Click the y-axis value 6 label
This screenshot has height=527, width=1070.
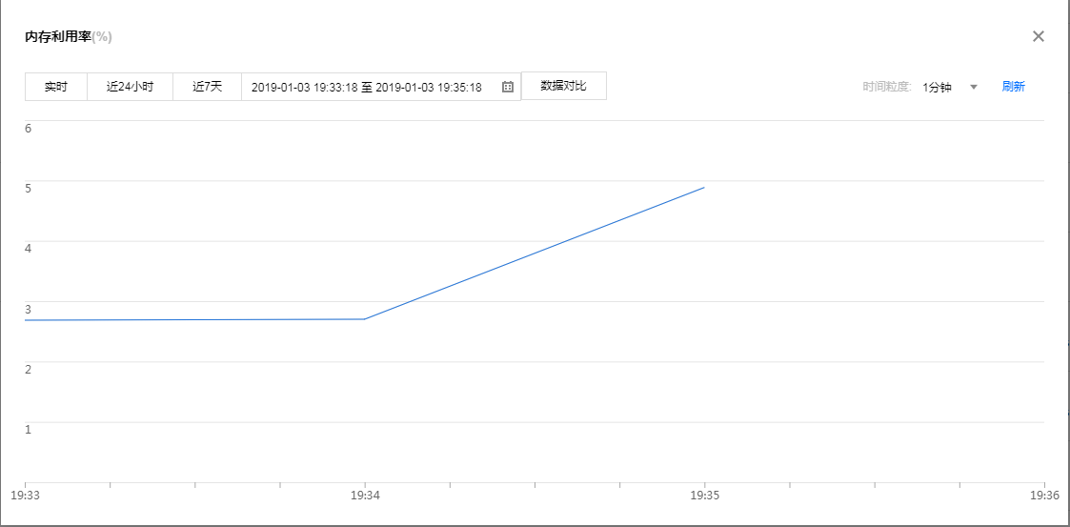(29, 128)
